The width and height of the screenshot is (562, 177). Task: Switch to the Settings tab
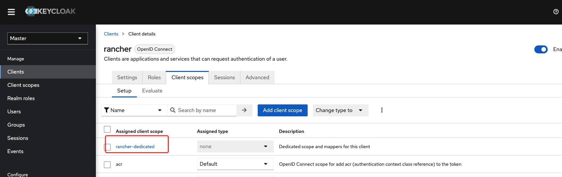127,77
